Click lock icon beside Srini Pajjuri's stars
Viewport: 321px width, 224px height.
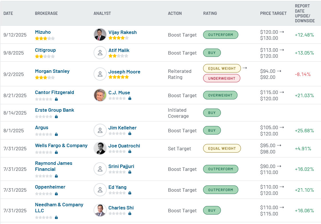[x=130, y=172]
